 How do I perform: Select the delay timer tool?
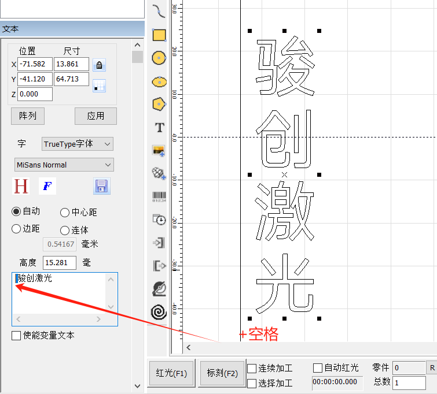(x=159, y=220)
